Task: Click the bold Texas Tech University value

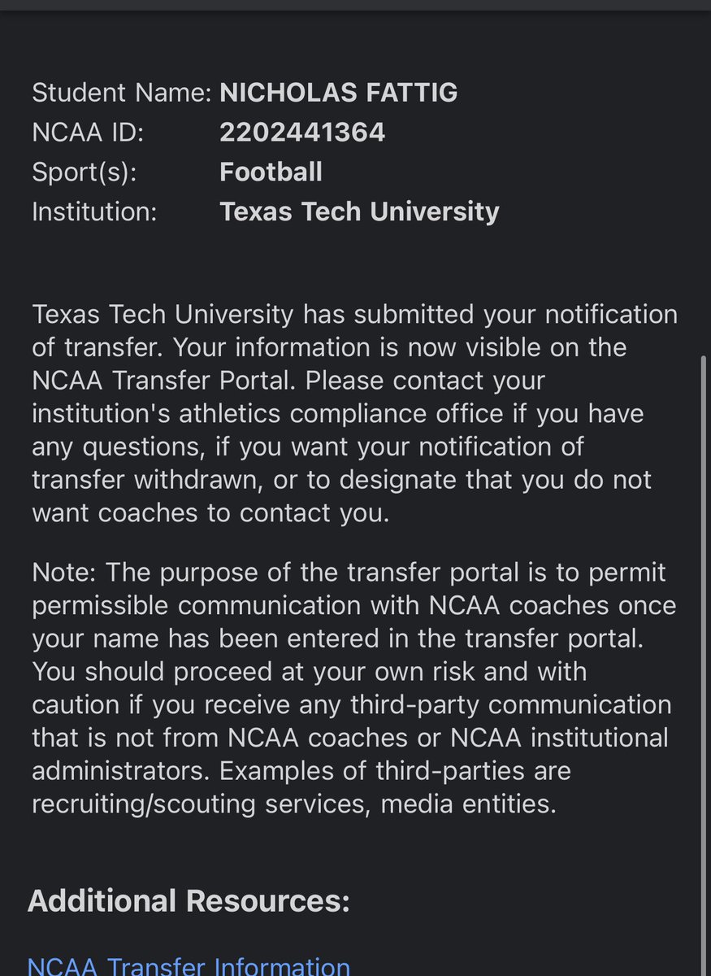Action: pyautogui.click(x=359, y=211)
